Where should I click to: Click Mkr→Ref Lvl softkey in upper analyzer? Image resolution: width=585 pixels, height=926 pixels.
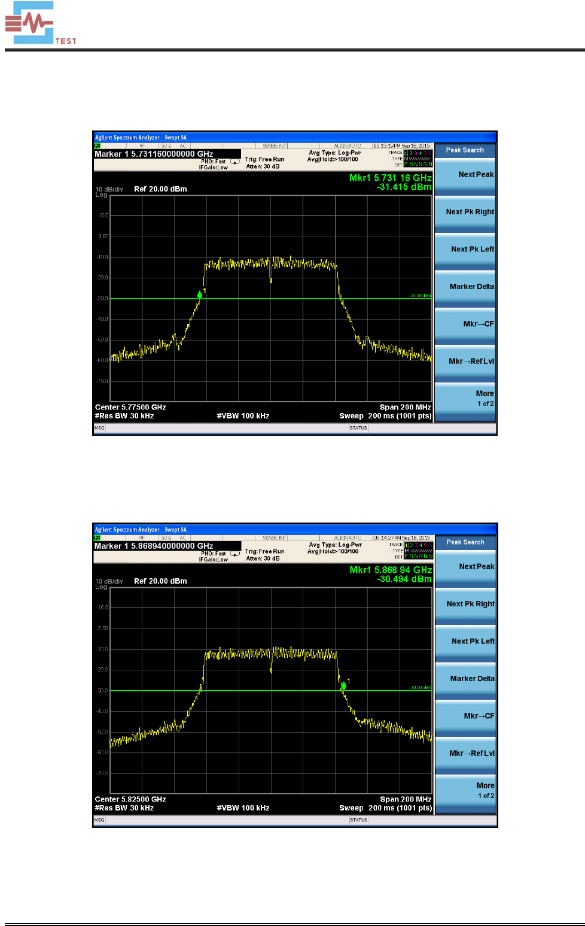pos(465,362)
